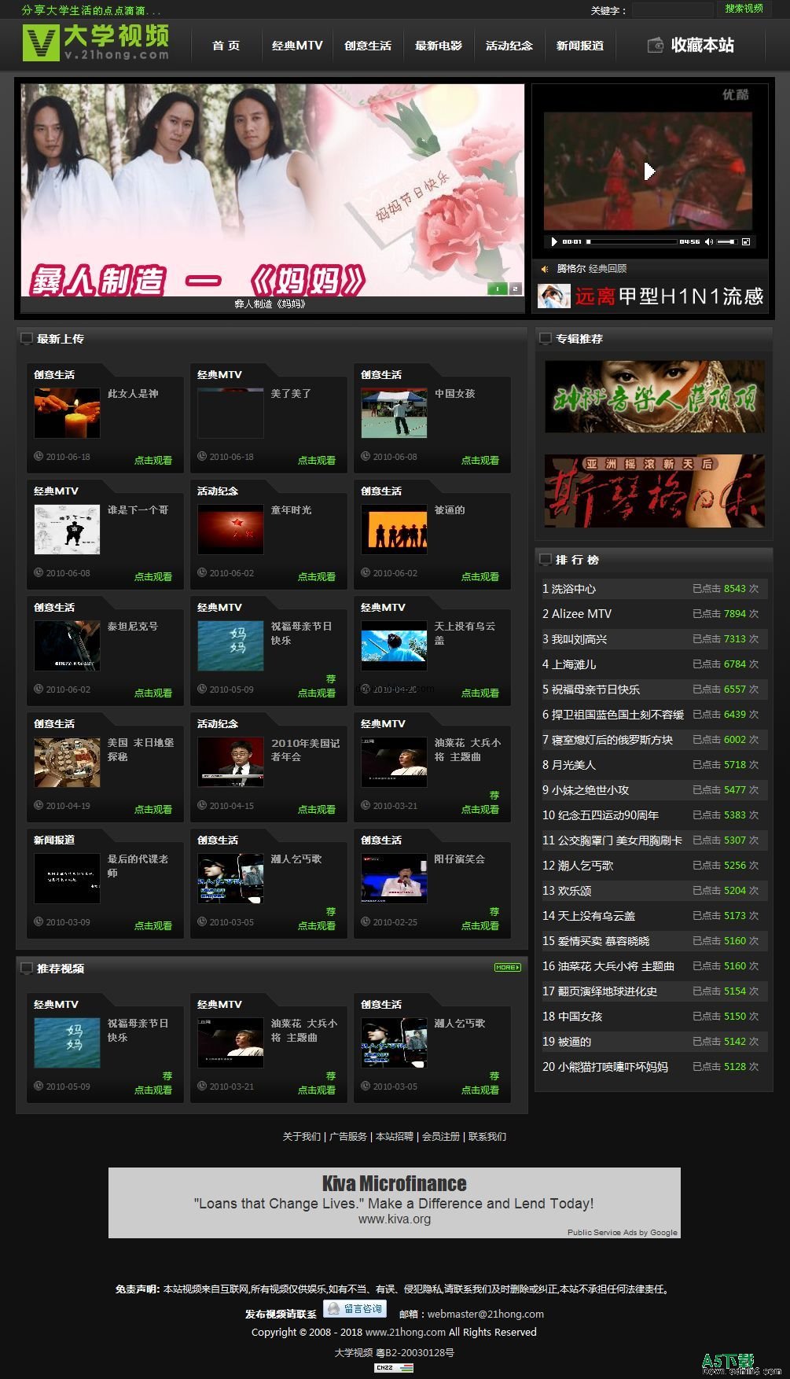Click the 彝人制造《妈妈》banner image
Viewport: 790px width, 1379px height.
coord(272,190)
